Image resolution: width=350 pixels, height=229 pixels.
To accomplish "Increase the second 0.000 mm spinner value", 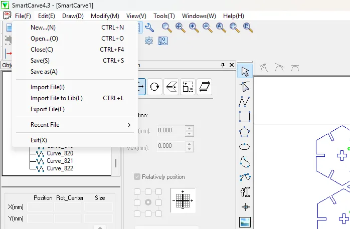I will tap(189, 144).
